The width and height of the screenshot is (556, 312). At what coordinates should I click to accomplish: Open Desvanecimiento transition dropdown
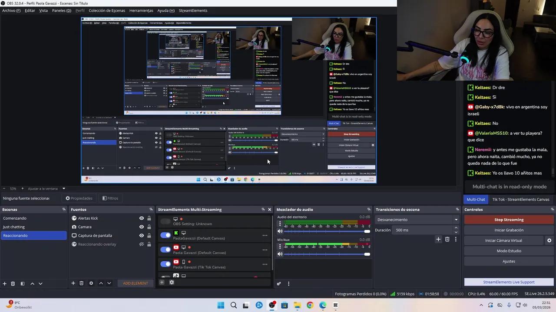click(x=417, y=220)
